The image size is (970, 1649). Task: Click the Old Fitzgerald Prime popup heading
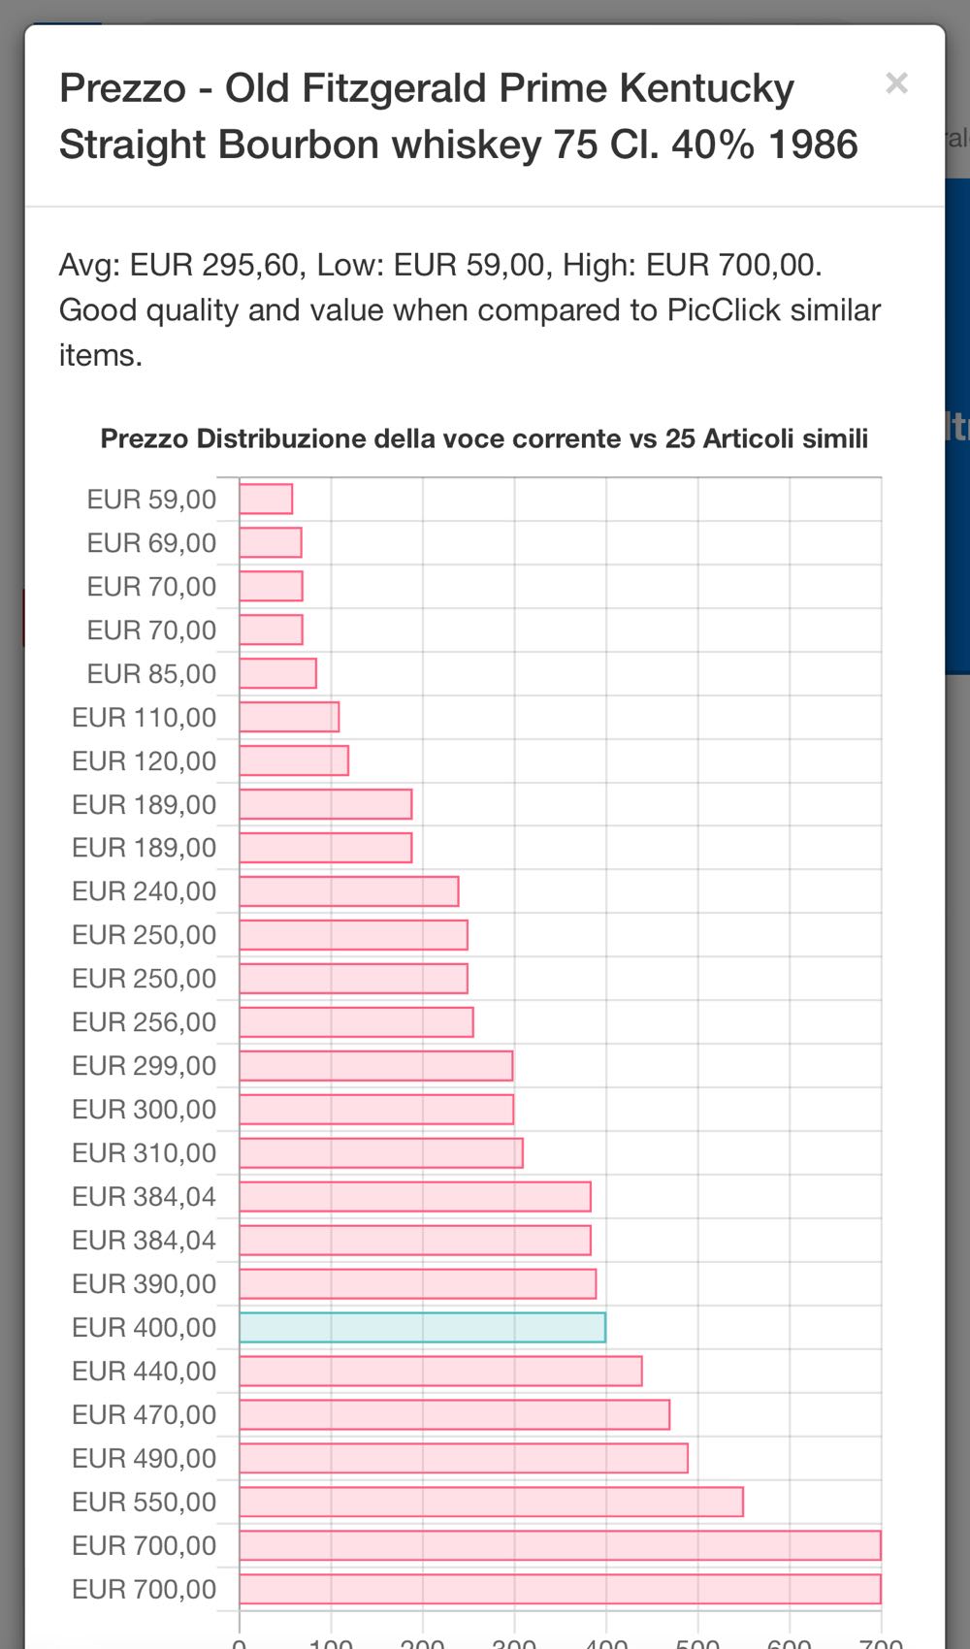click(x=458, y=116)
